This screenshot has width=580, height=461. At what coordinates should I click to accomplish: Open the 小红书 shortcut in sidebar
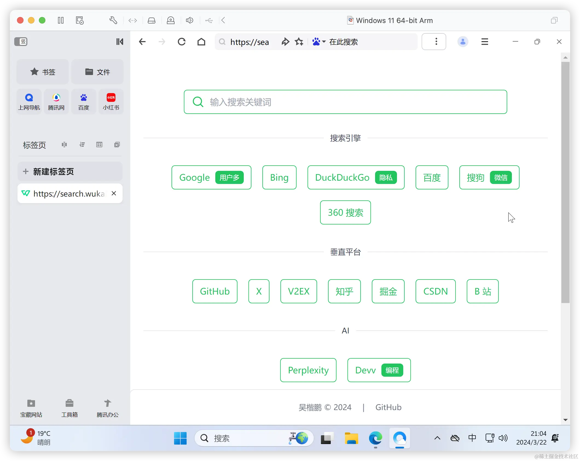(111, 102)
